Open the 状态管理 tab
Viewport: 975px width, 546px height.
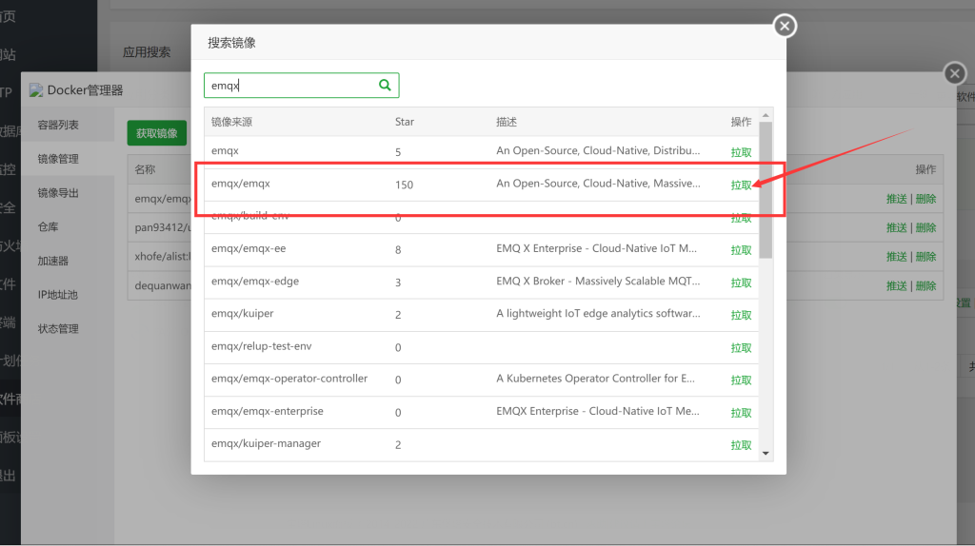(x=58, y=329)
